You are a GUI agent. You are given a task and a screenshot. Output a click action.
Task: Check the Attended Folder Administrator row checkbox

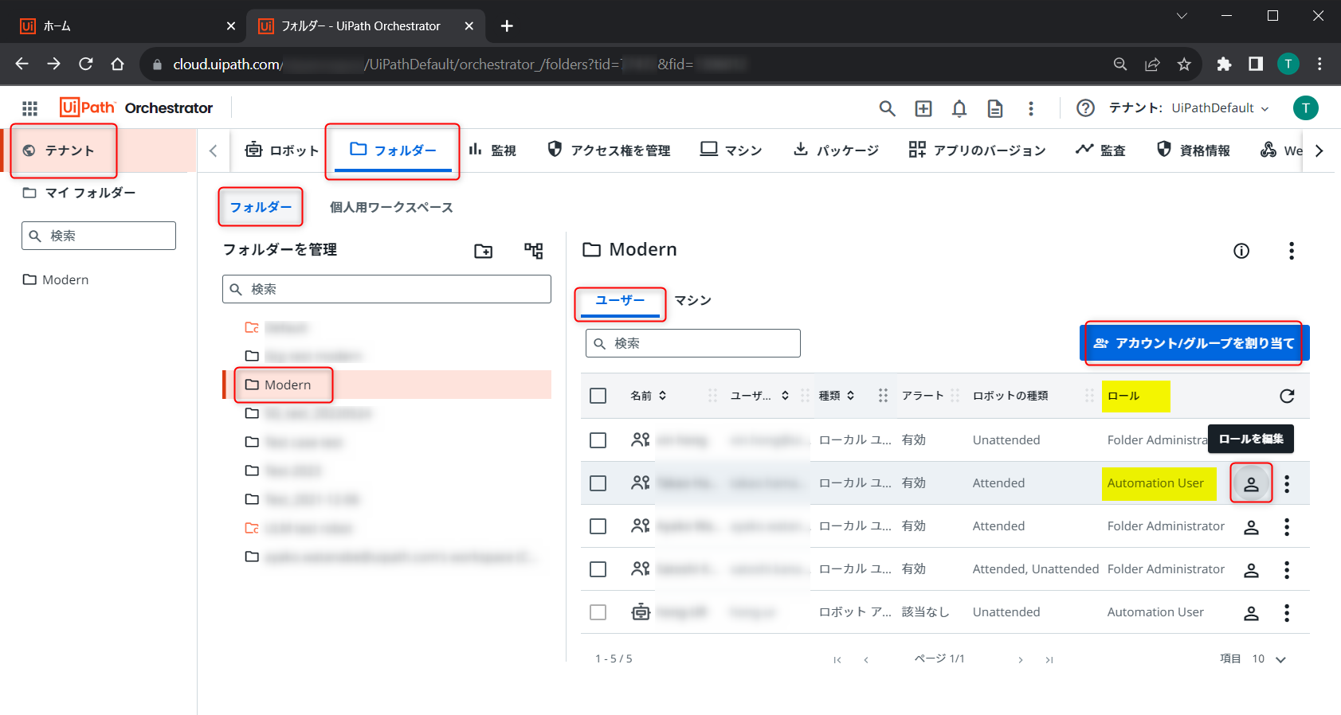pos(598,526)
